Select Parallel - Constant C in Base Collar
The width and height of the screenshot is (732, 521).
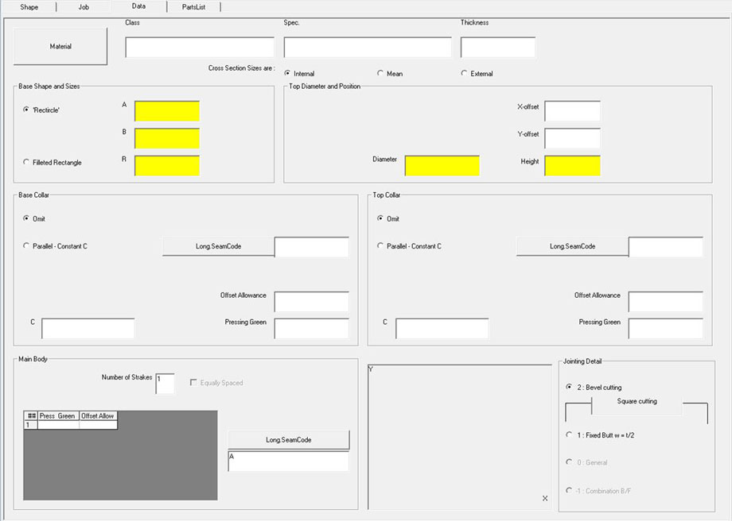tap(55, 245)
